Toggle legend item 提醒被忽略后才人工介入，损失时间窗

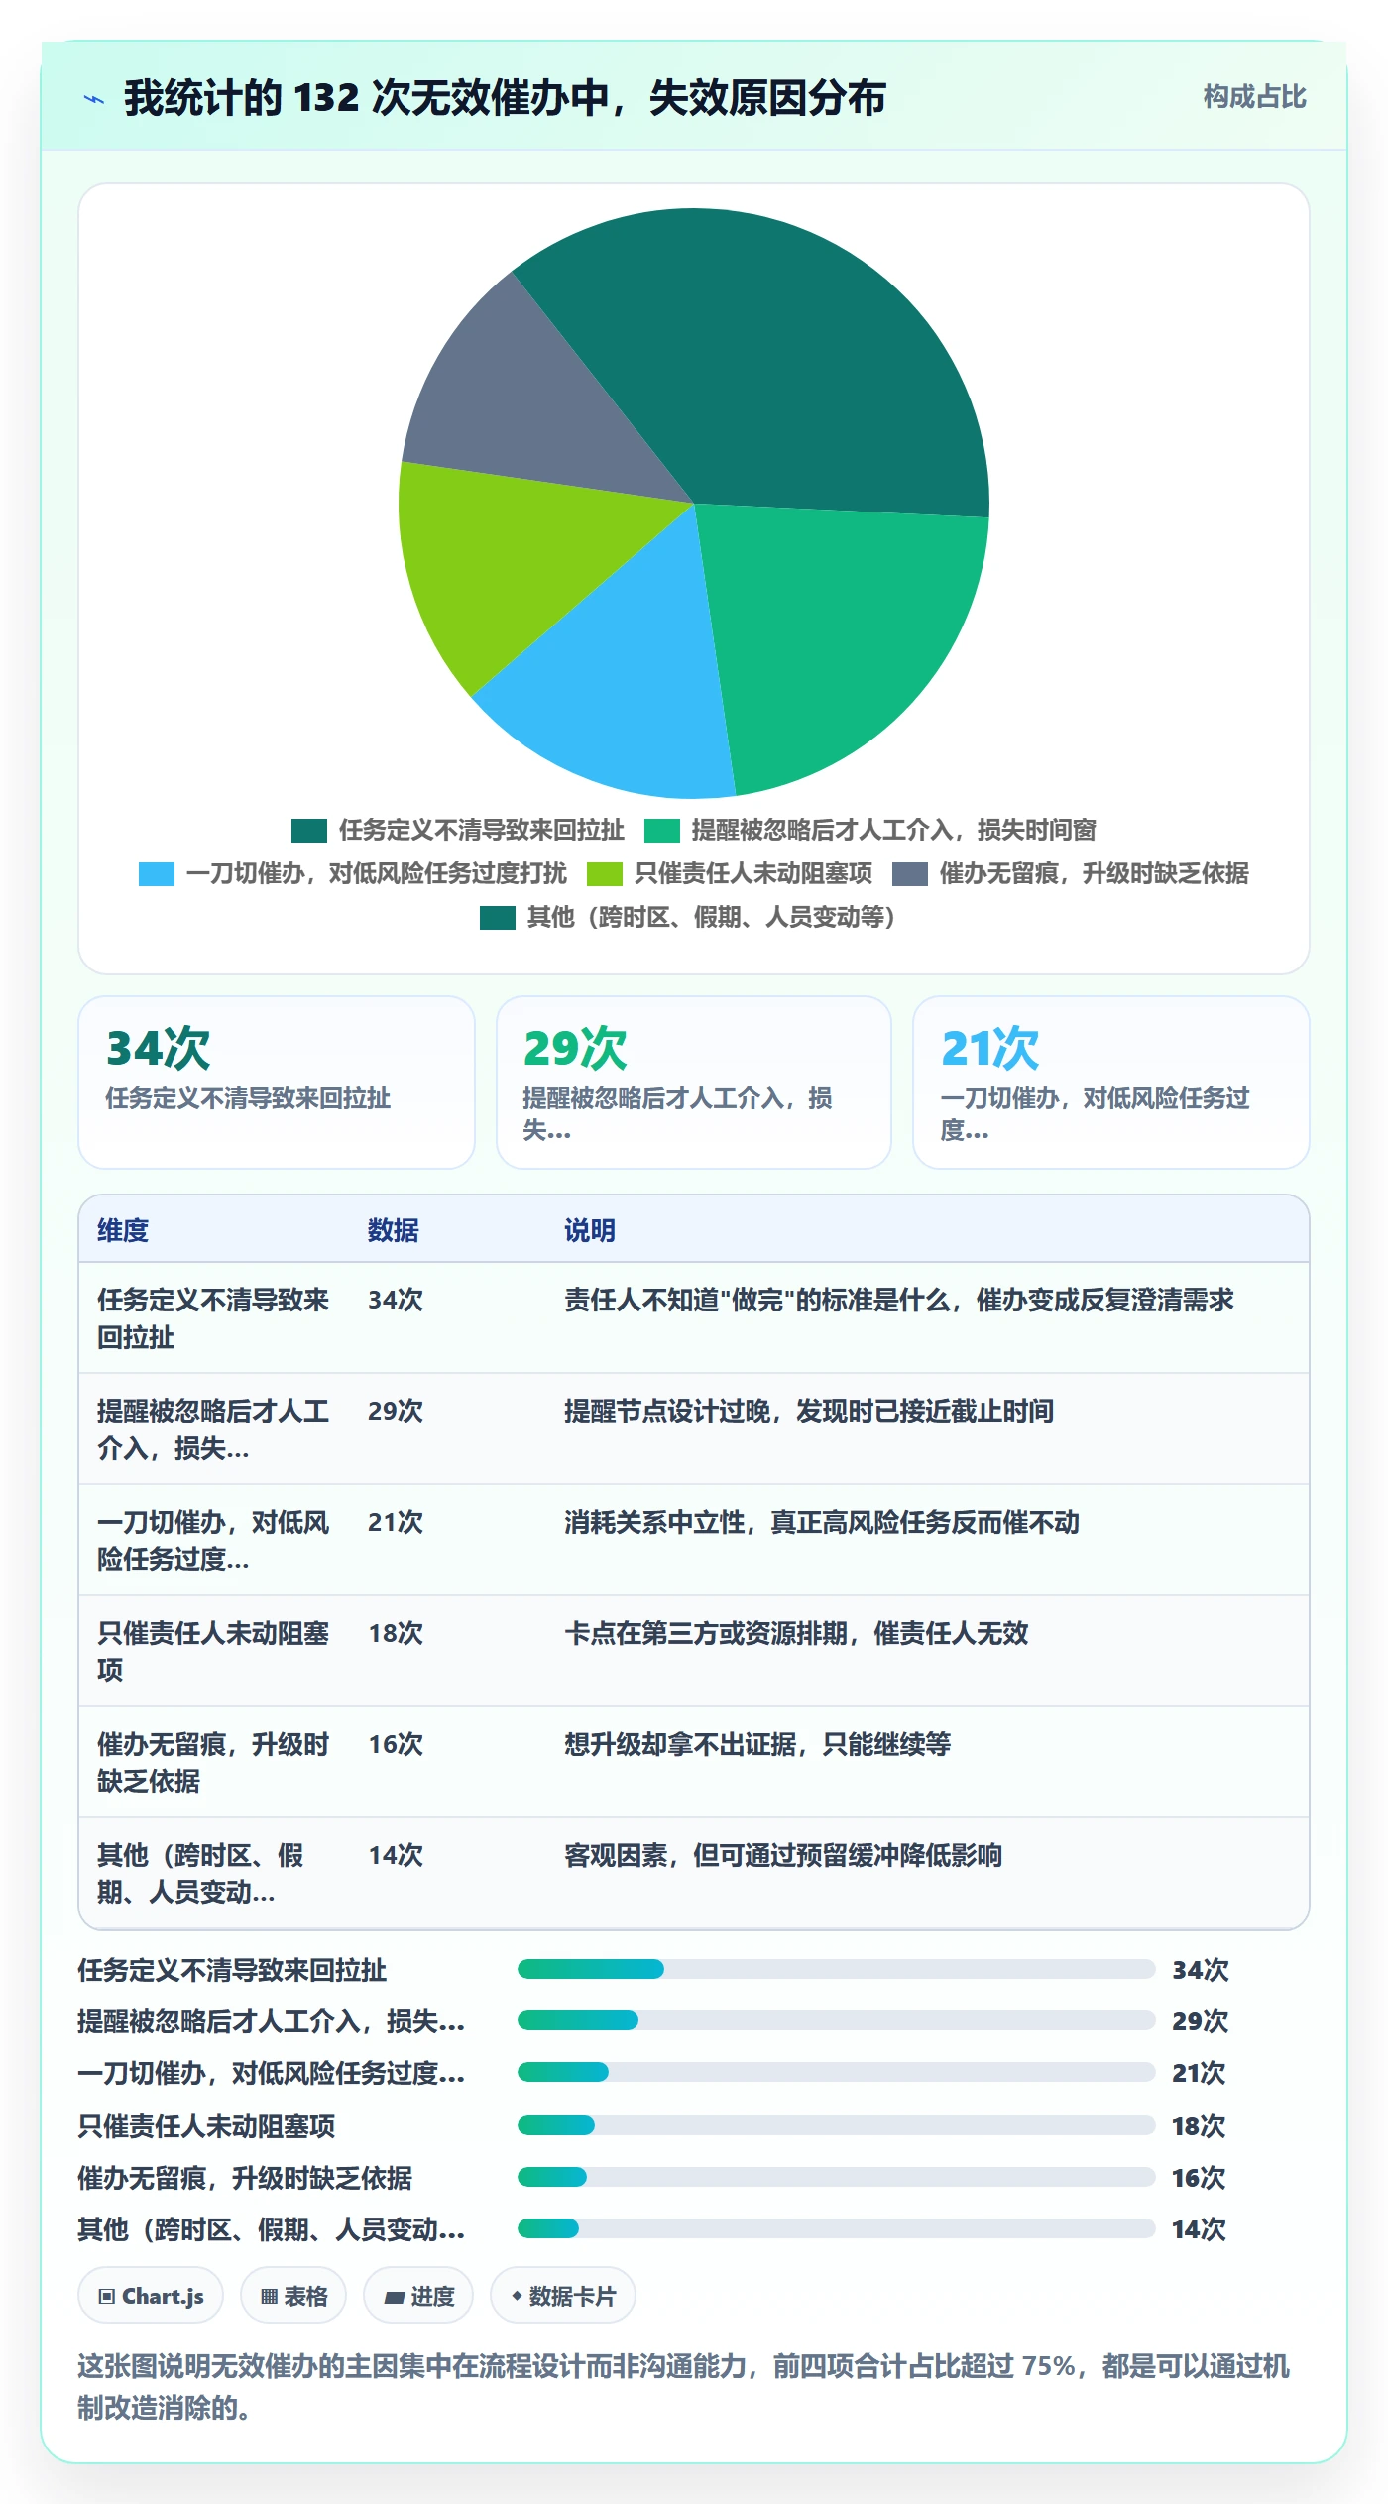[x=869, y=830]
